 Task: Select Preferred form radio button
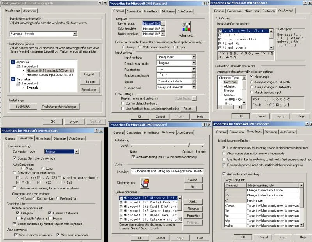click(57, 198)
